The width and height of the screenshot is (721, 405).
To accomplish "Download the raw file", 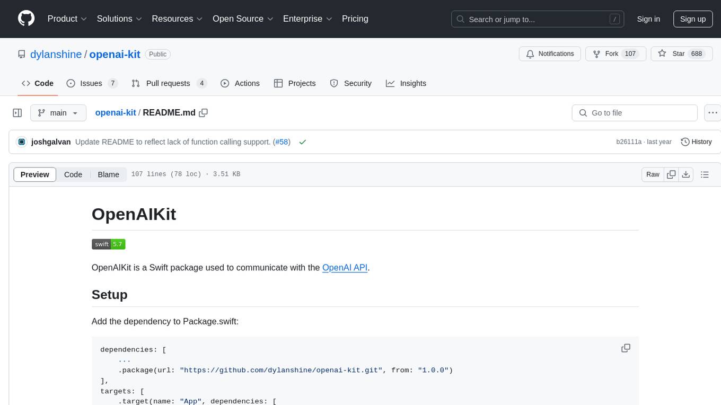I will (686, 174).
